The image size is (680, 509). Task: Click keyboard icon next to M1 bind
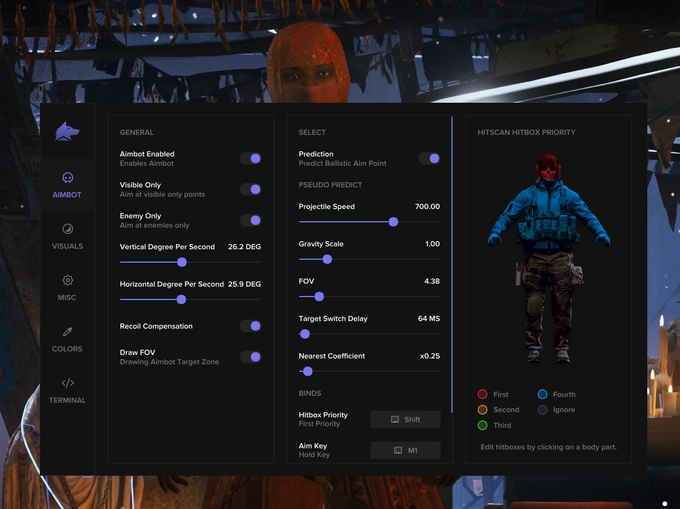point(398,450)
